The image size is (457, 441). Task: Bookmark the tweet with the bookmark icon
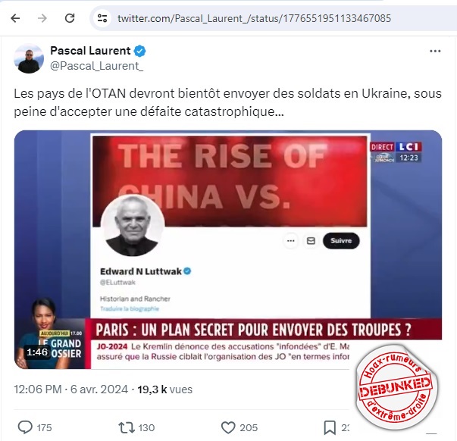330,427
